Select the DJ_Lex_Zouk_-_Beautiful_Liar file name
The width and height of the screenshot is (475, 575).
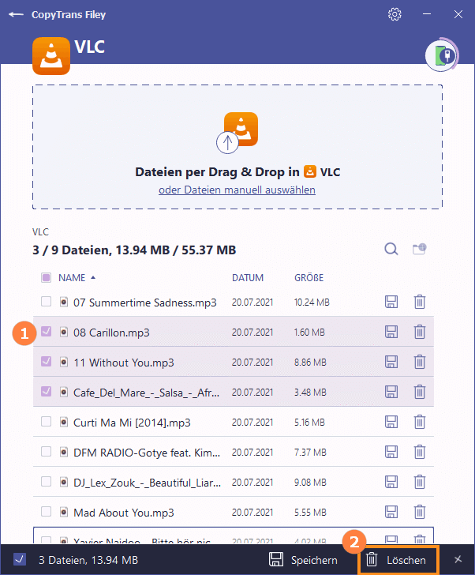(x=148, y=483)
